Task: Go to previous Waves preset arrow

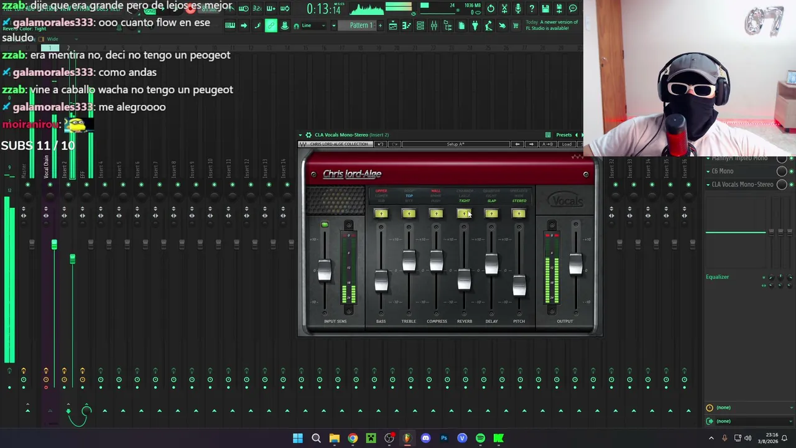Action: pos(517,144)
